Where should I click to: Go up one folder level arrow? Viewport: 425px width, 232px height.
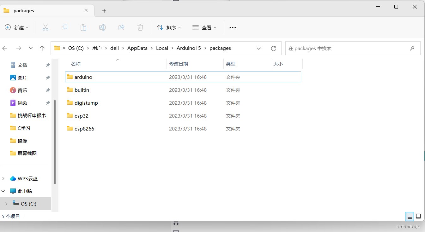[42, 48]
